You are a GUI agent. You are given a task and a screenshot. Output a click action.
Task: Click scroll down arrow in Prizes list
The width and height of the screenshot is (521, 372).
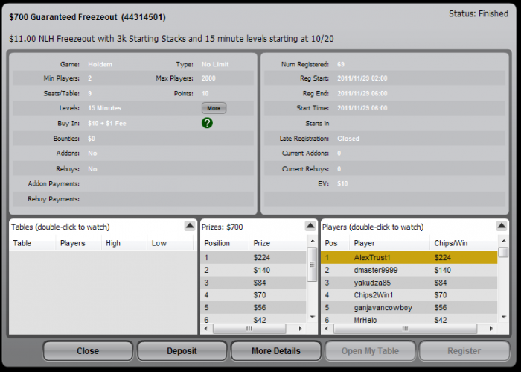tap(312, 317)
